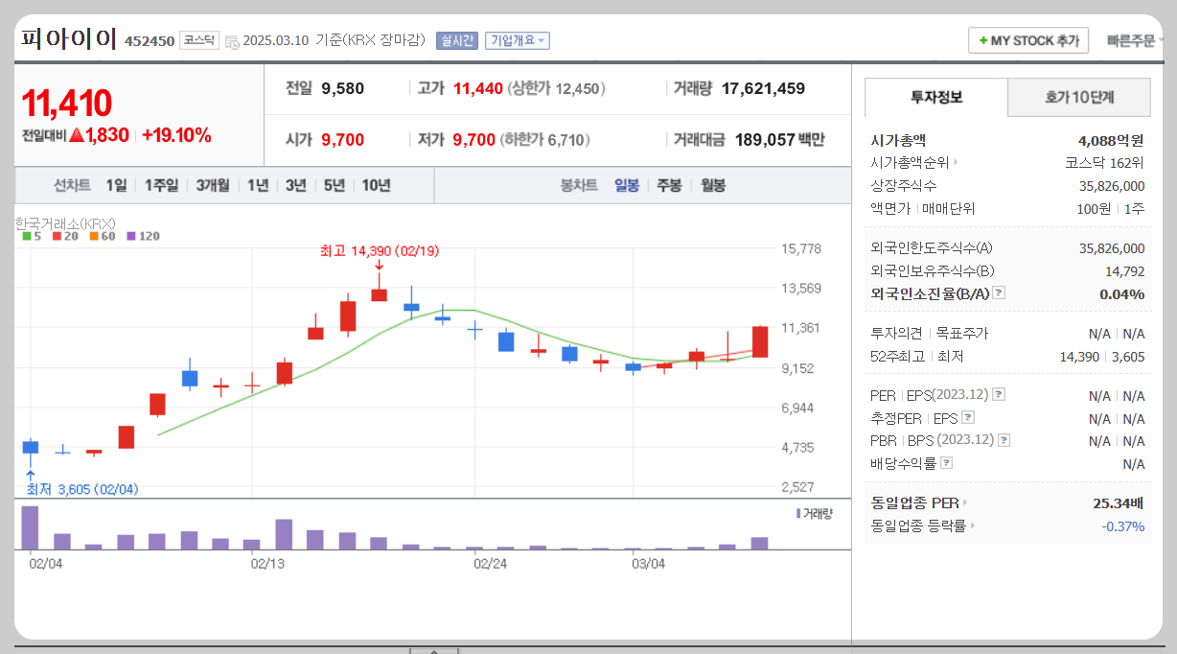Click the MY STOCK 추가 button
The image size is (1177, 654).
tap(1027, 40)
